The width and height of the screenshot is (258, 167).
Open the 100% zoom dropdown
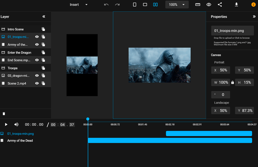[177, 5]
